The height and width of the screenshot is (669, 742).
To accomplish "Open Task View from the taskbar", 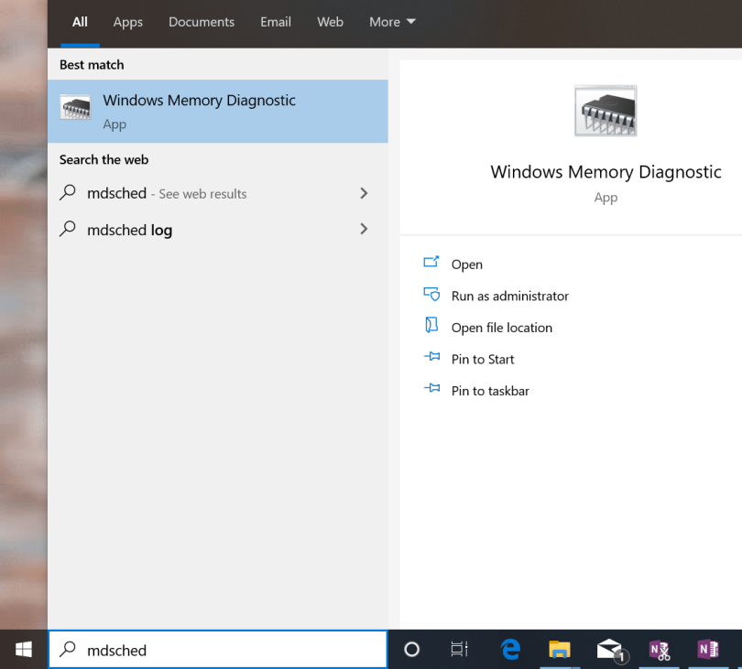I will [459, 649].
